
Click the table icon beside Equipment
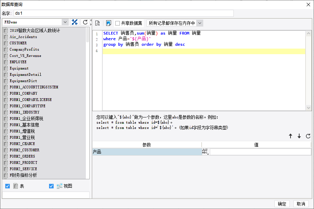click(6, 68)
